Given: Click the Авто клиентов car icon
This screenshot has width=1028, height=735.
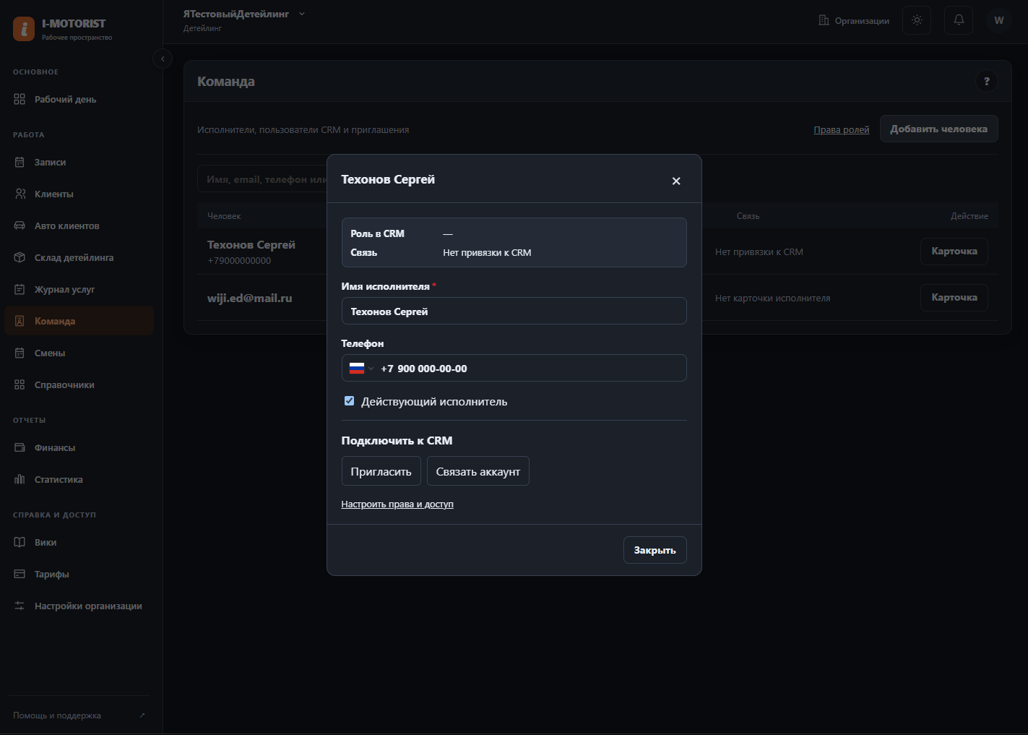Looking at the screenshot, I should 20,225.
